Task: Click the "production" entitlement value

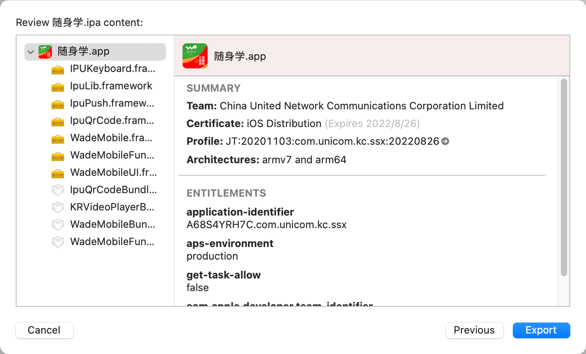Action: click(212, 256)
